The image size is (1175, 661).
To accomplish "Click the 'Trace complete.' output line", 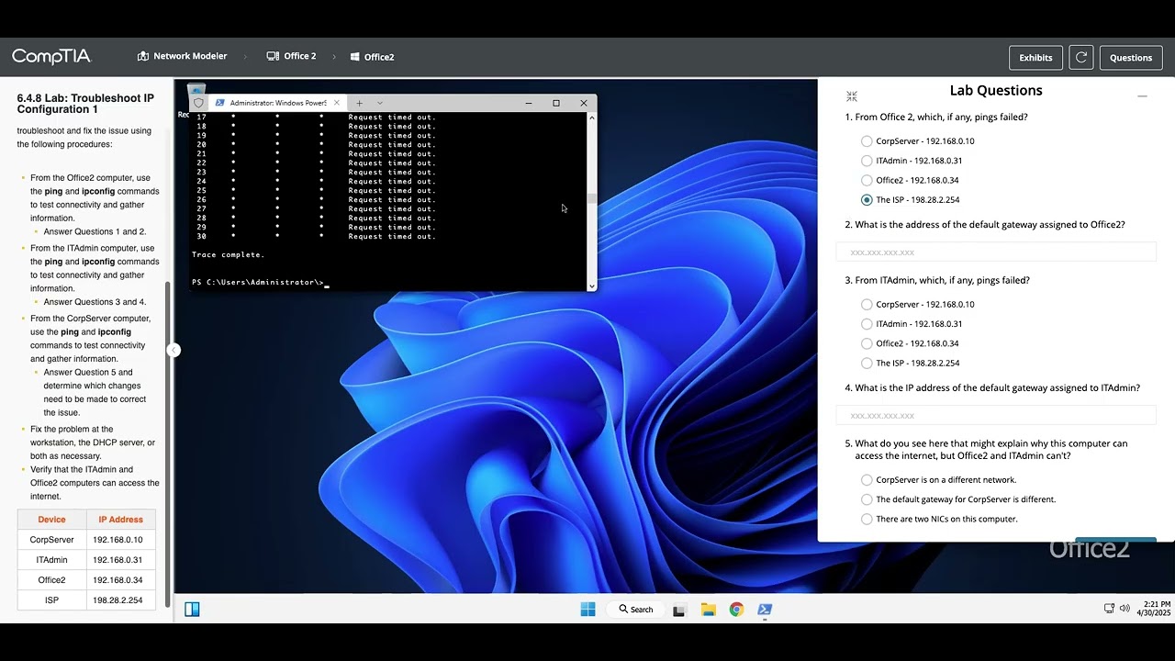I will (x=228, y=254).
